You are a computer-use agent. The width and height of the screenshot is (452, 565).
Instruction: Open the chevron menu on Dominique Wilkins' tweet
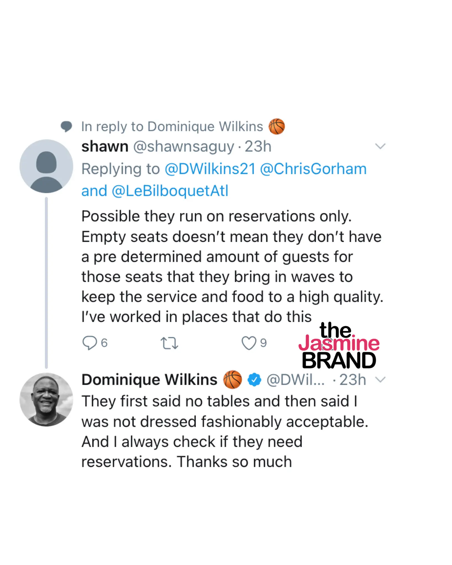381,380
